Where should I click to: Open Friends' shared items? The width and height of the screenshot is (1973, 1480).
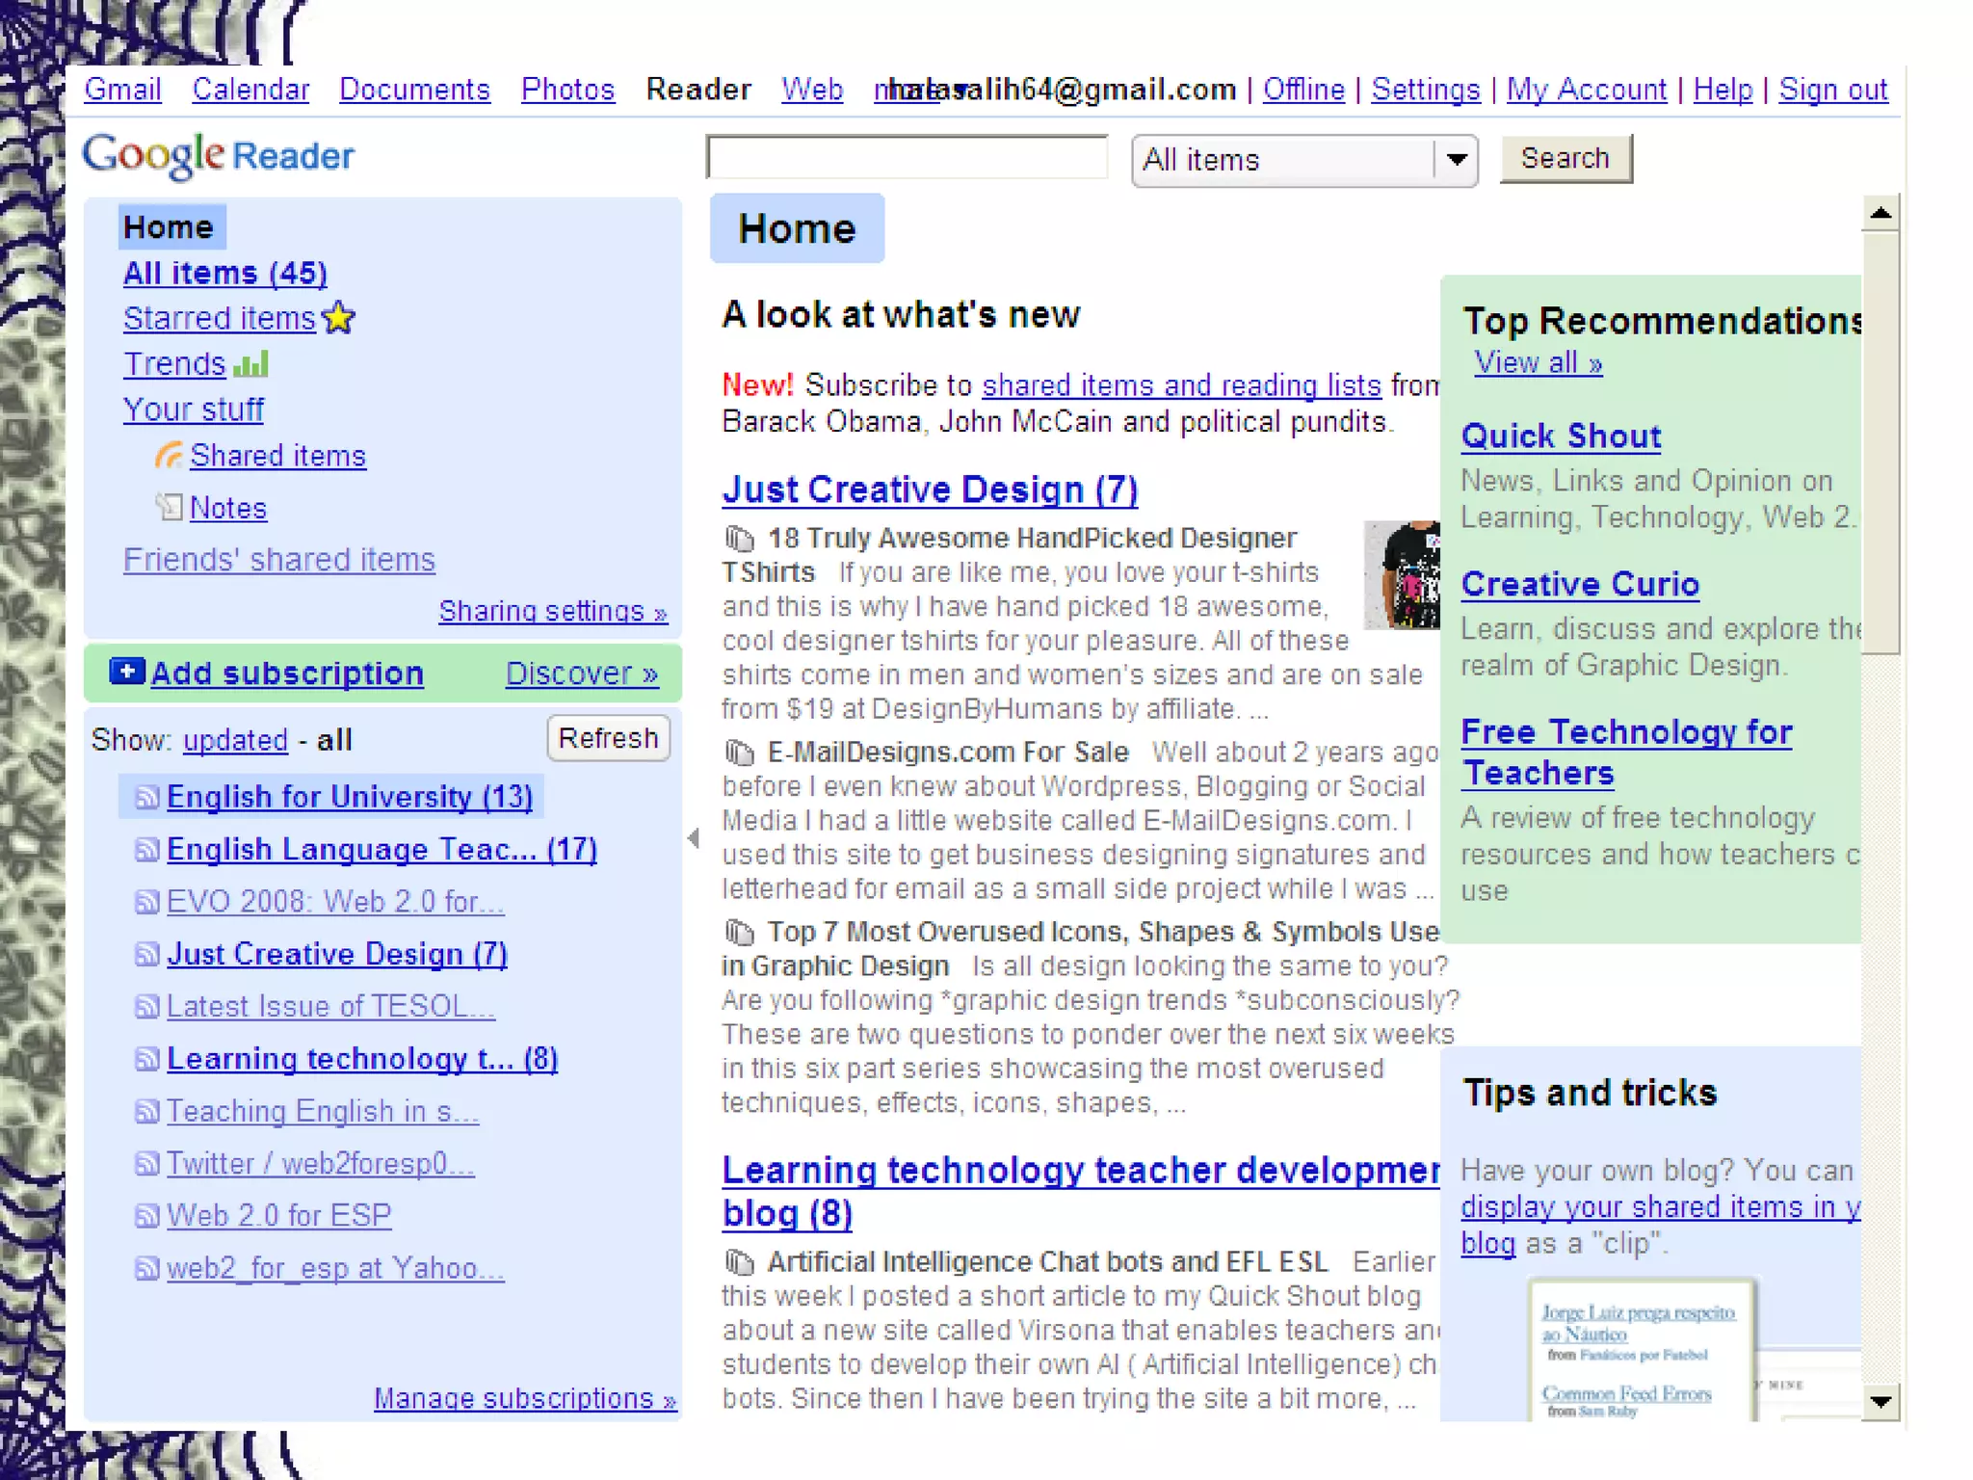(278, 559)
